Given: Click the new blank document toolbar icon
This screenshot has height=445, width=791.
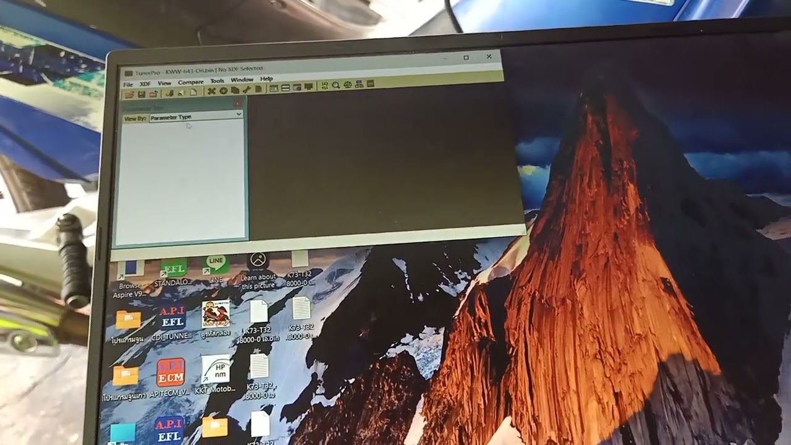Looking at the screenshot, I should coord(193,92).
